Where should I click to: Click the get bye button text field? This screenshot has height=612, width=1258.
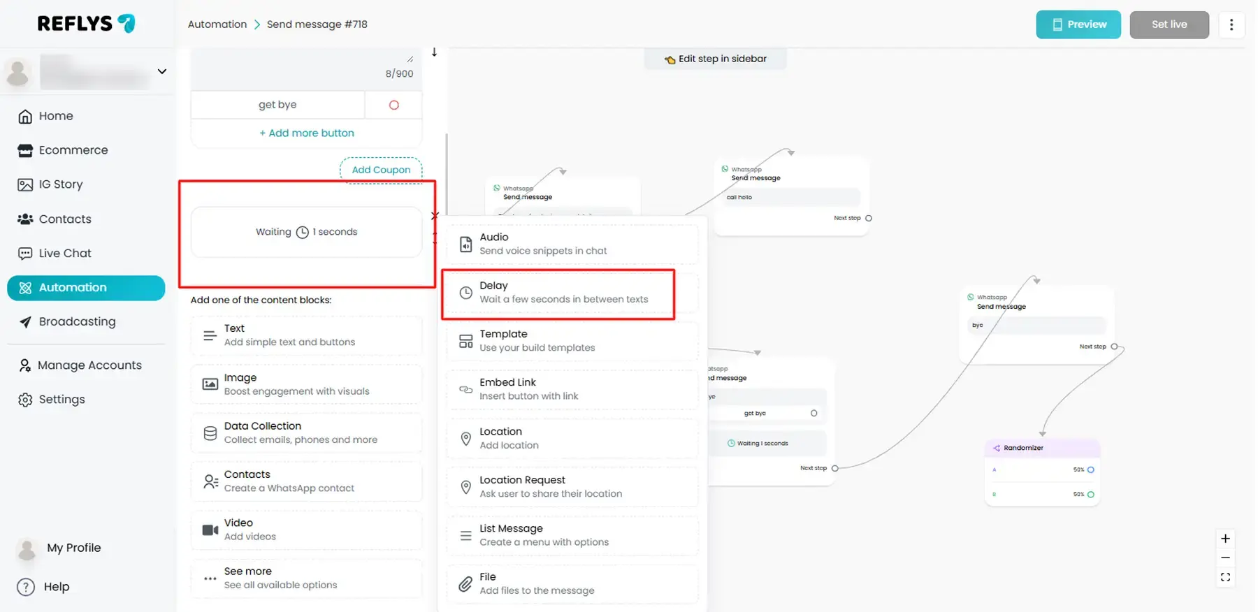click(x=277, y=105)
